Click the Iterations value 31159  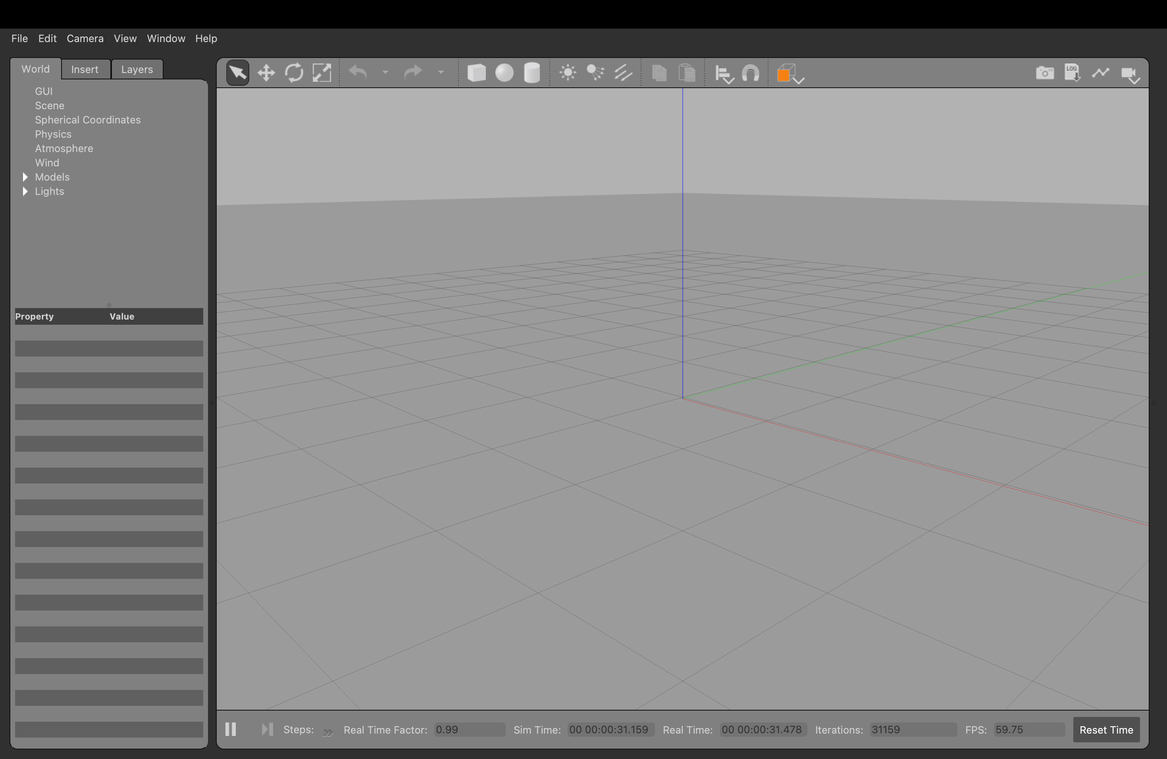tap(913, 730)
